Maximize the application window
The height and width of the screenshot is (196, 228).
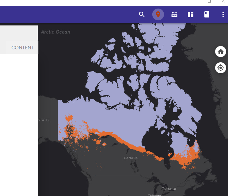point(209,2)
